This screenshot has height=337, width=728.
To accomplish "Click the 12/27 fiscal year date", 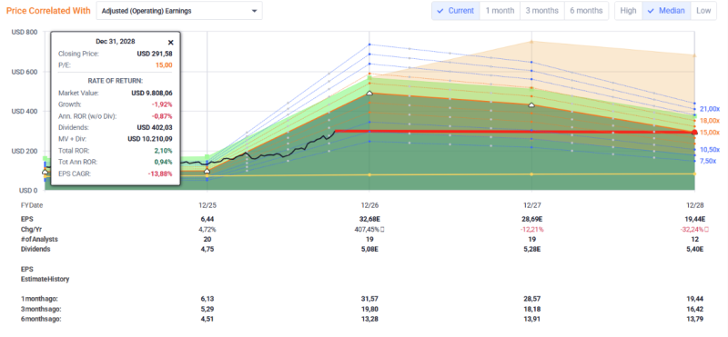I will [531, 205].
